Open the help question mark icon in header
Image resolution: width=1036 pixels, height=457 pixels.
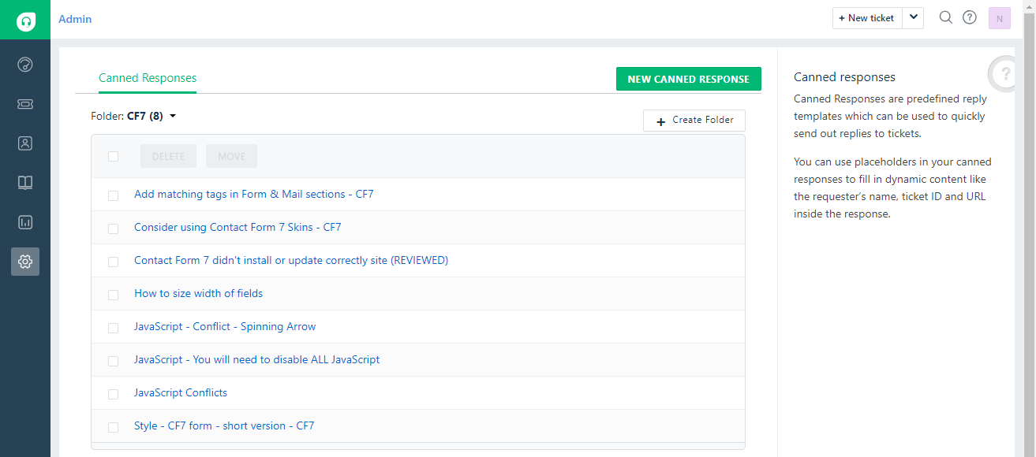coord(970,17)
